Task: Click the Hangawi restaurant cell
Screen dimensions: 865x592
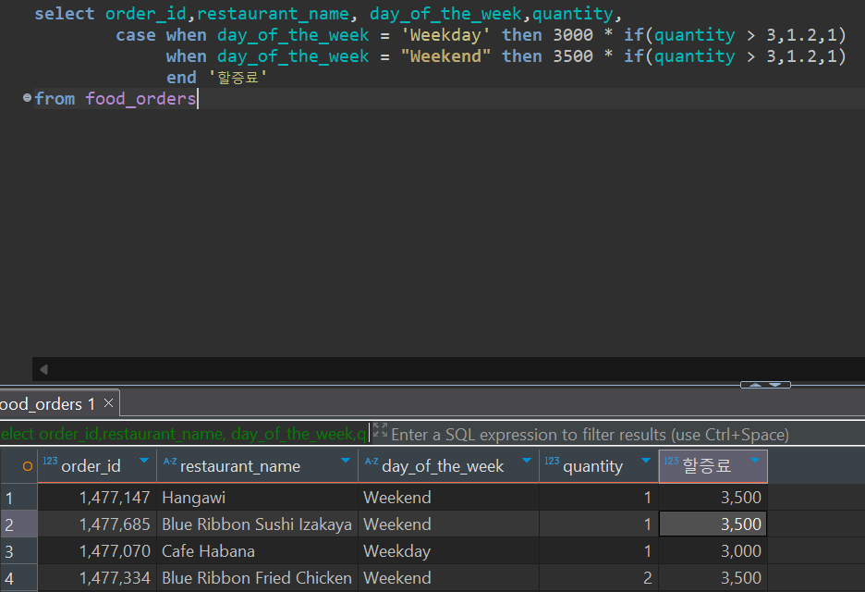Action: [257, 498]
